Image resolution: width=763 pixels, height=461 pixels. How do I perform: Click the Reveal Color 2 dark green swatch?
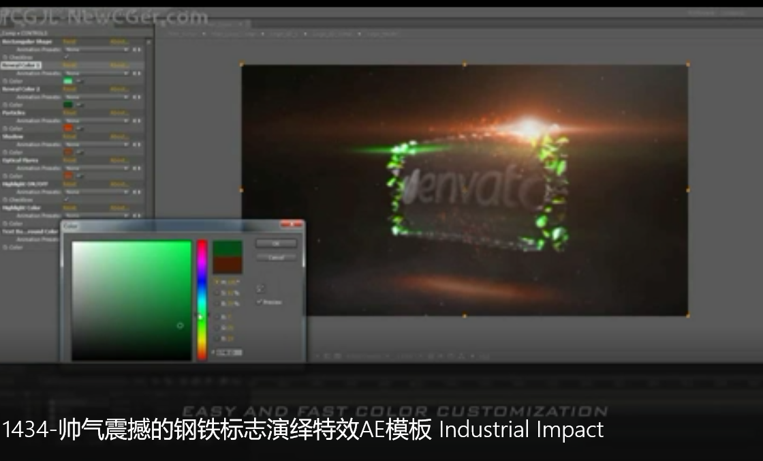tap(68, 105)
